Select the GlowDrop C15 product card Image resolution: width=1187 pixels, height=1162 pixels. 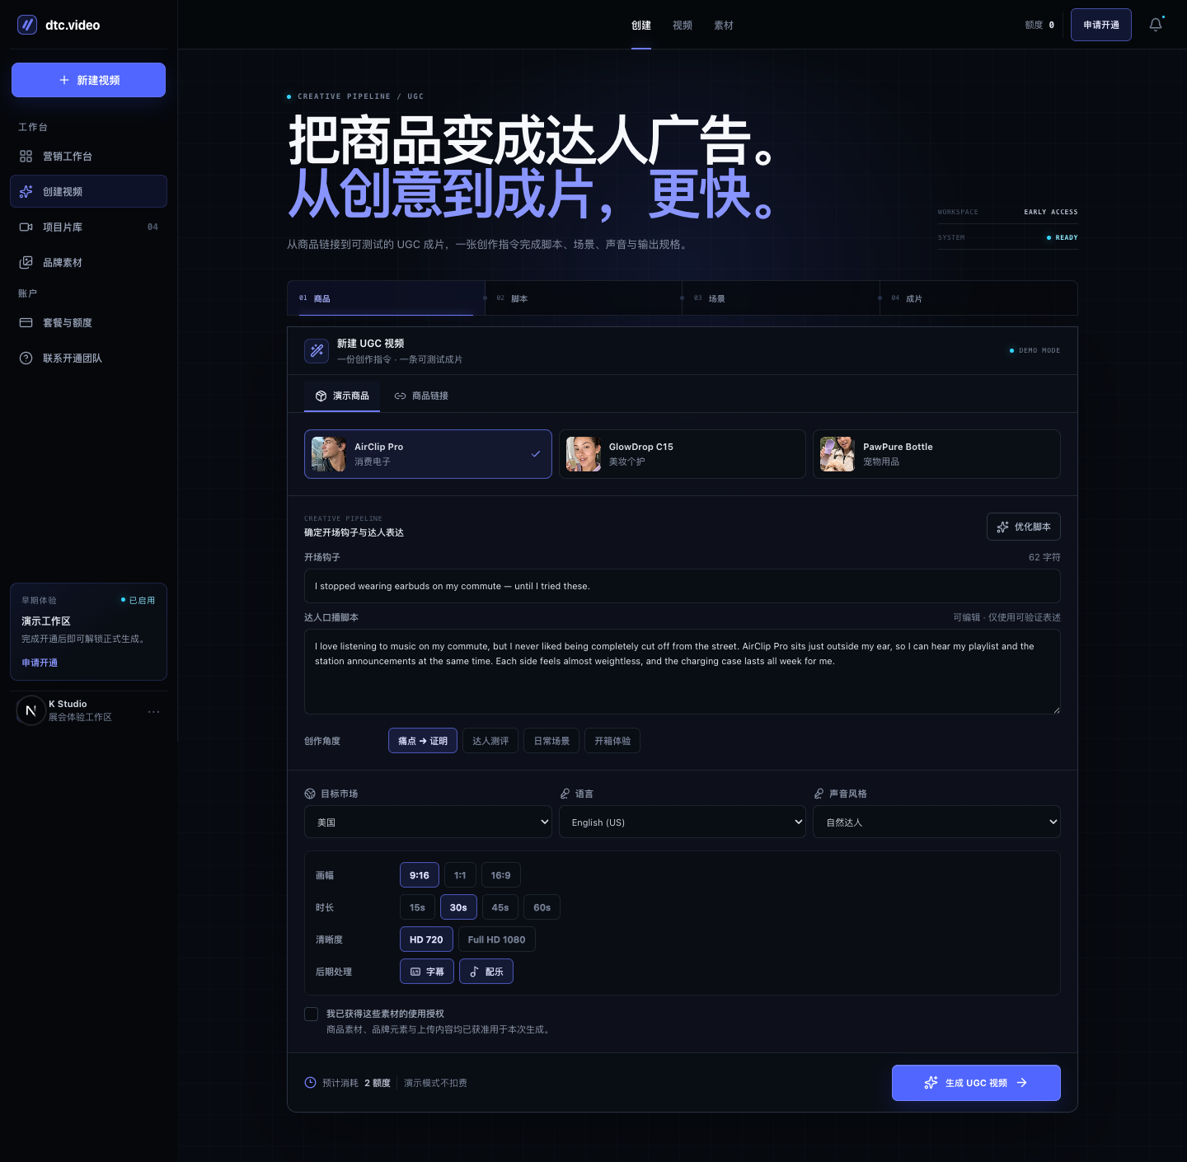683,454
